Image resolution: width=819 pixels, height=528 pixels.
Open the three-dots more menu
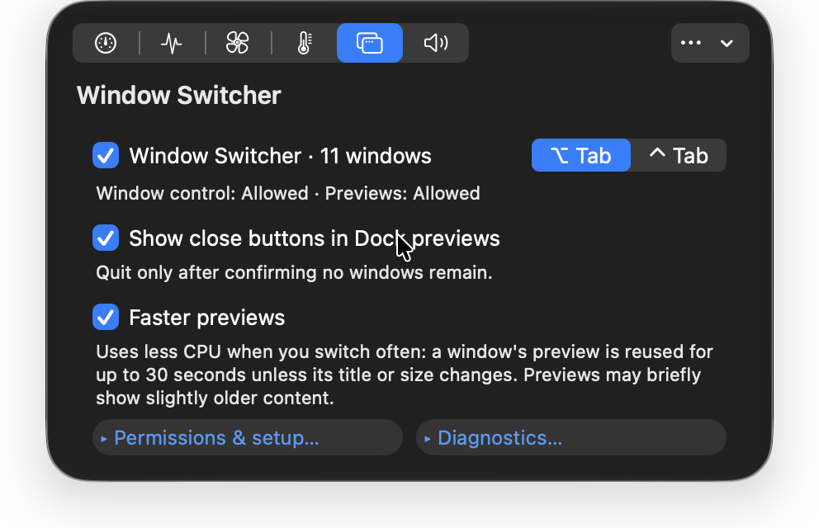point(691,43)
